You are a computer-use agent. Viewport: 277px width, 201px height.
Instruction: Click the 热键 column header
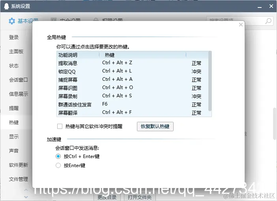pyautogui.click(x=143, y=55)
